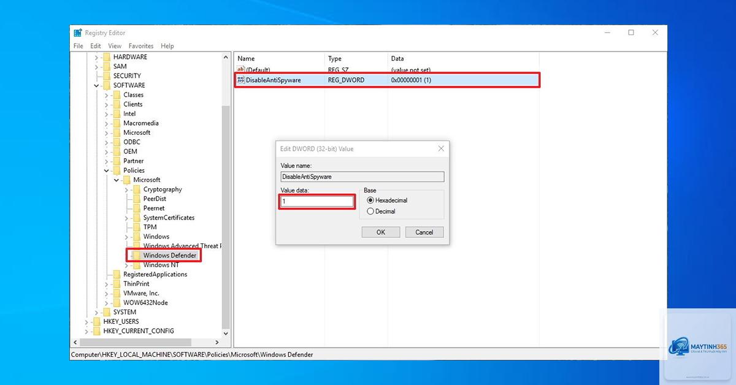Image resolution: width=736 pixels, height=385 pixels.
Task: Click the WOW6432Node key folder icon
Action: click(x=117, y=303)
